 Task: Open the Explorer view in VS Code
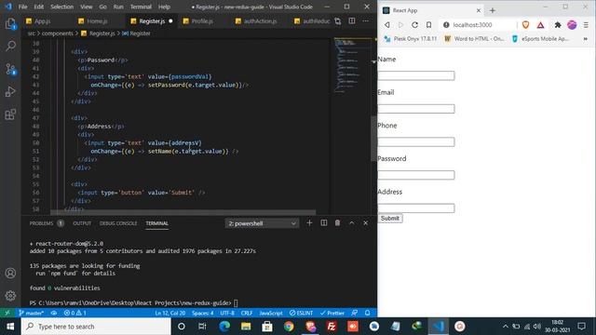[10, 24]
